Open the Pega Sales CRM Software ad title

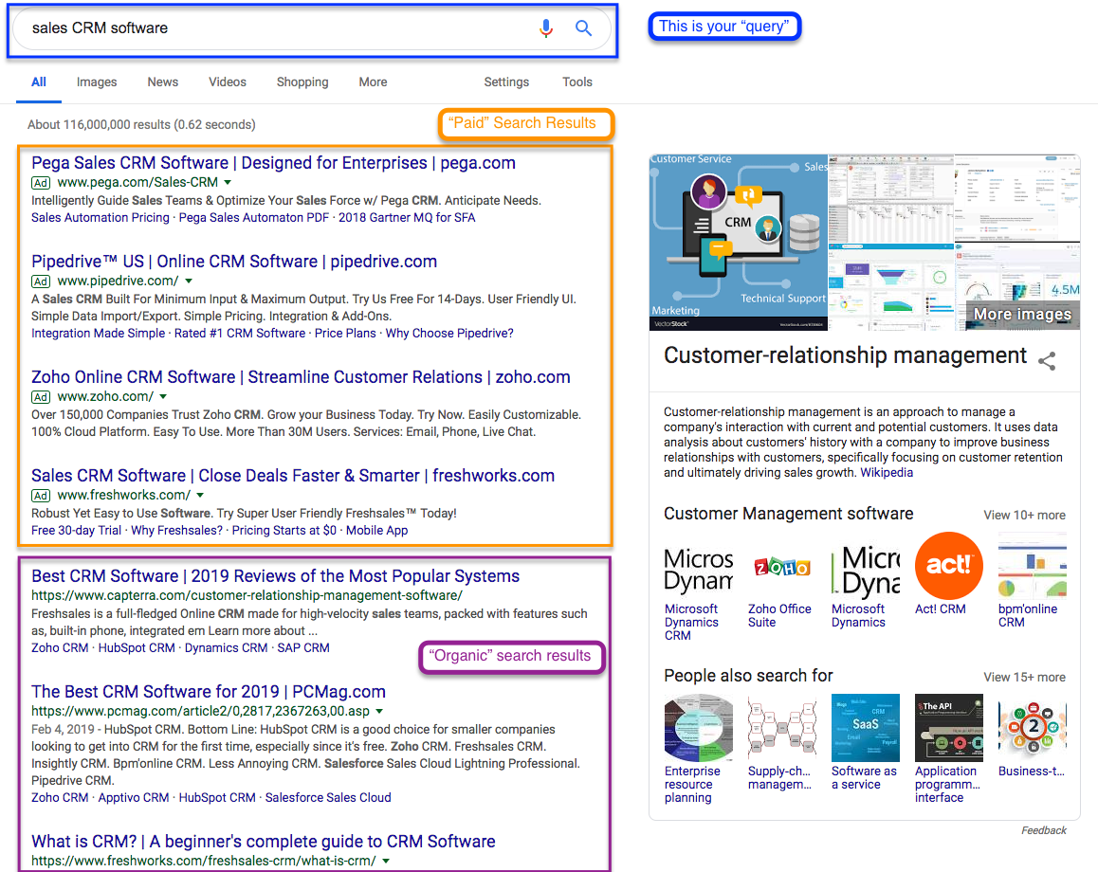click(273, 163)
